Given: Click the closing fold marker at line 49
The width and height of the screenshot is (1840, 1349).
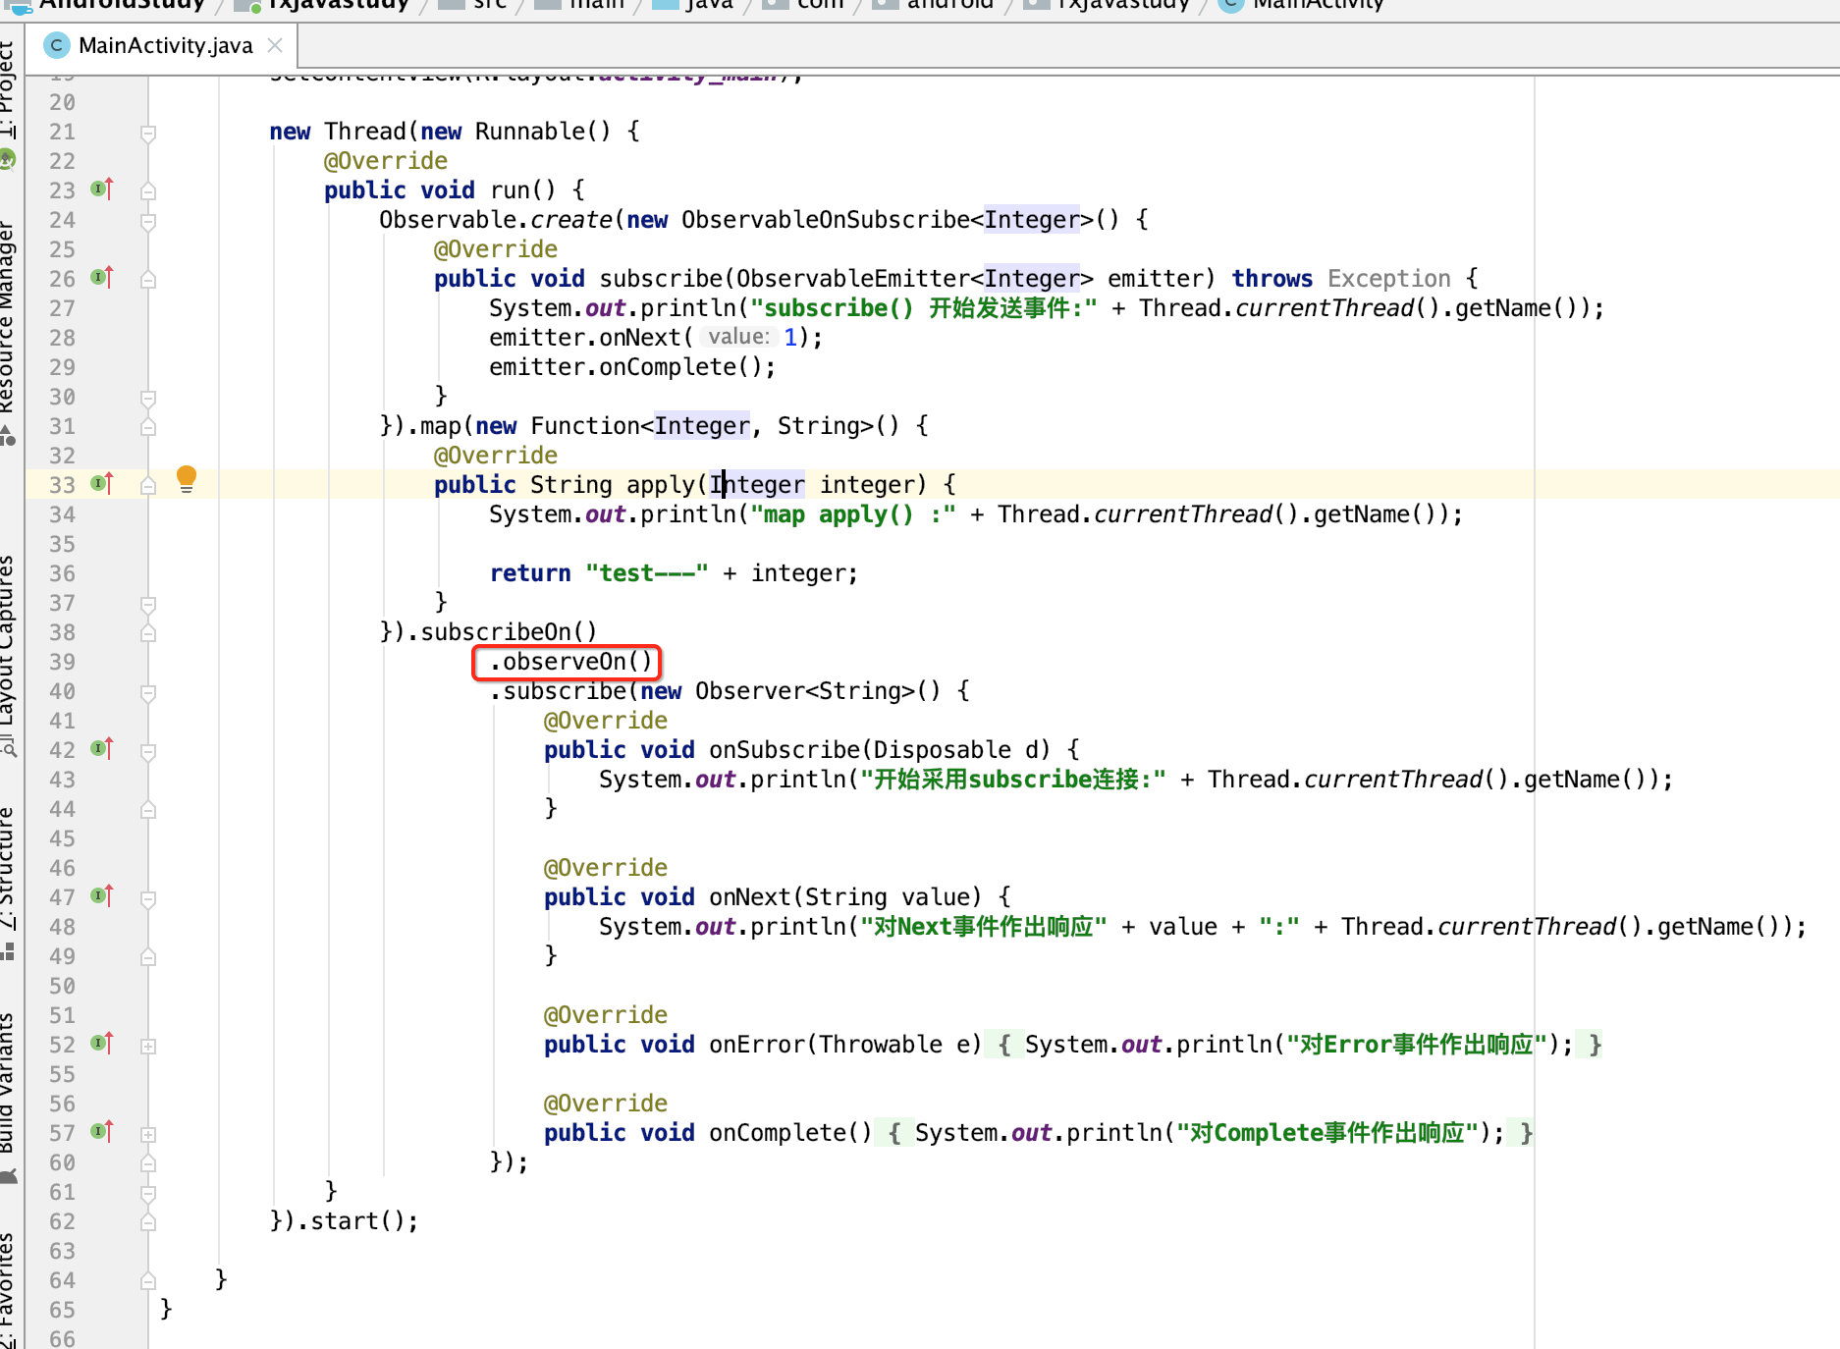Looking at the screenshot, I should tap(148, 957).
